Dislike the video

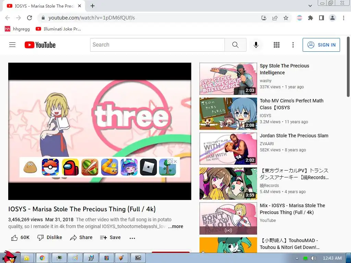pyautogui.click(x=50, y=238)
